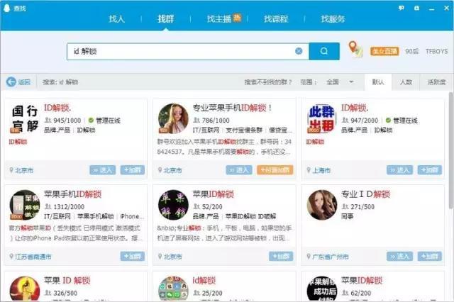
Task: Enter the Shanghai ID解锁. 947/2000 group
Action: point(399,170)
